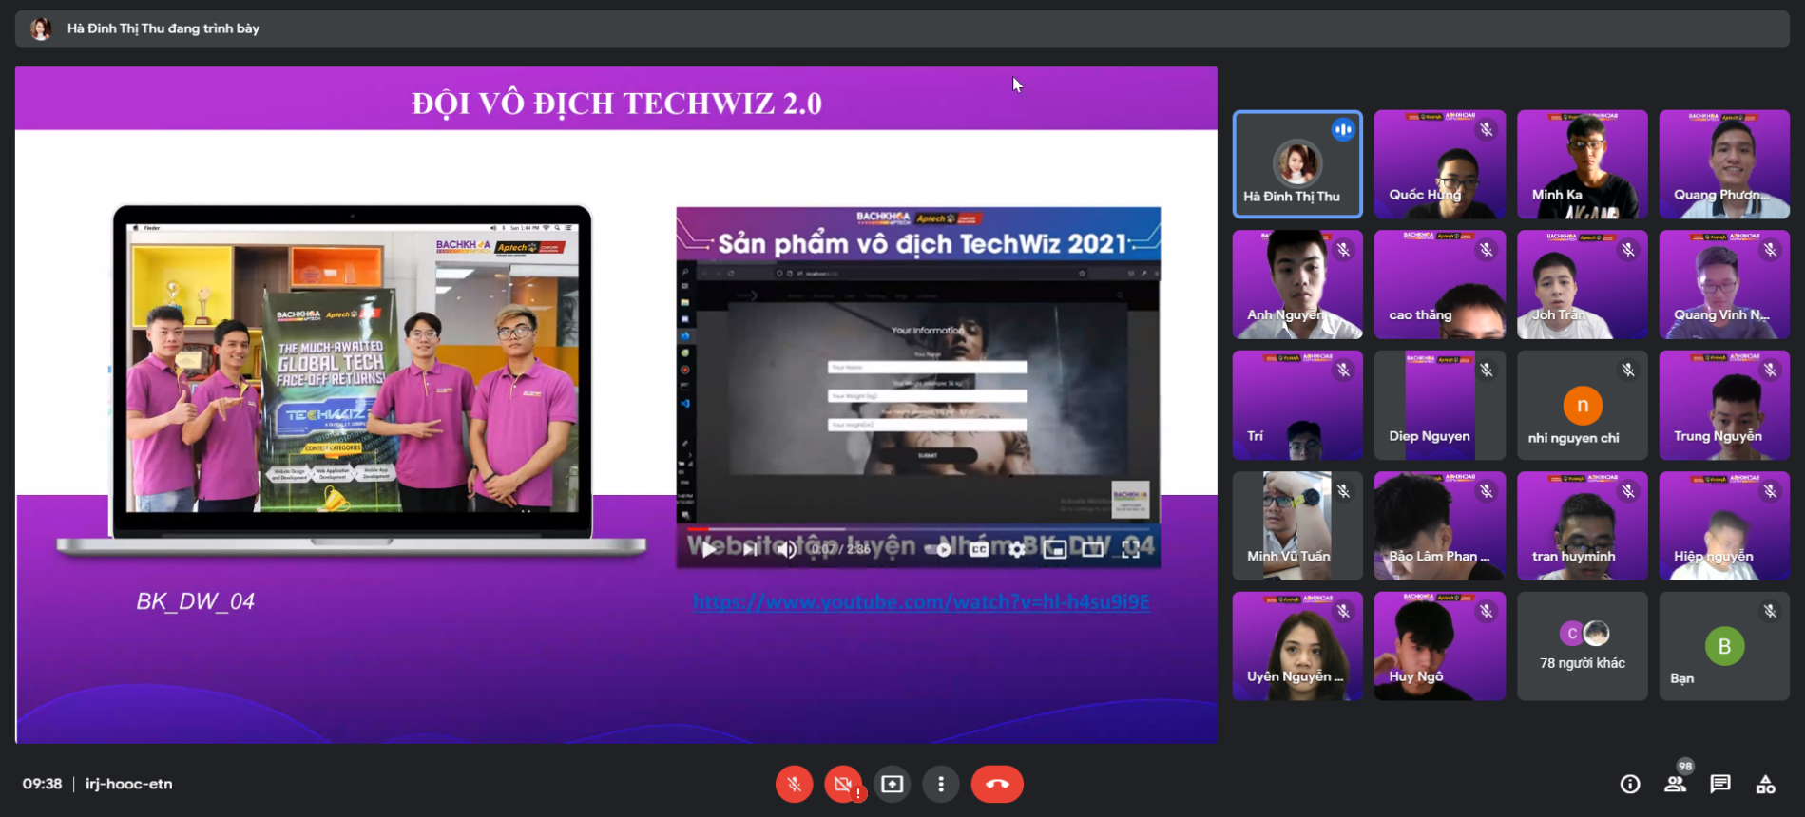This screenshot has height=817, width=1805.
Task: Click muted mic icon on Trung Nguyễn tile
Action: (x=1770, y=370)
